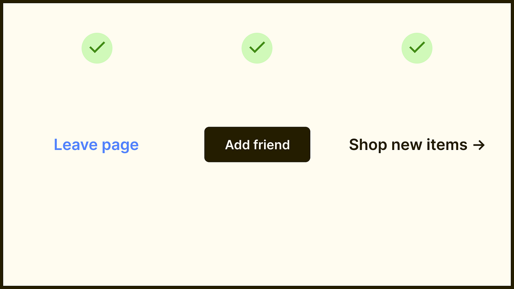Click the arrow icon after Shop new items
This screenshot has width=514, height=289.
pyautogui.click(x=479, y=145)
